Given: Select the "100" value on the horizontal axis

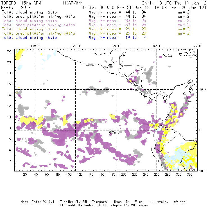Looking at the screenshot, I should 69,175.
